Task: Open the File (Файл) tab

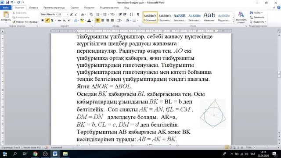Action: 6,8
